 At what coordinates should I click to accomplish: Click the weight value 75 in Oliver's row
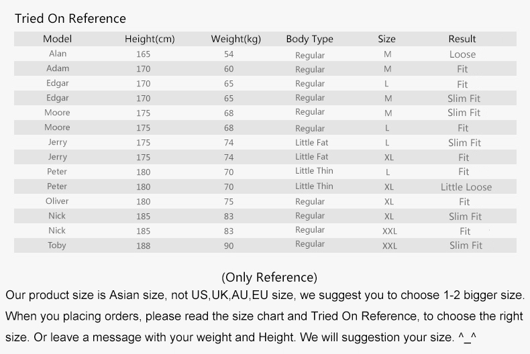click(x=229, y=202)
